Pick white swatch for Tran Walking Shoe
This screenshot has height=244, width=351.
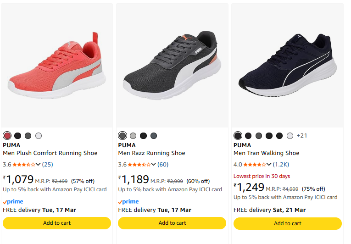point(290,136)
